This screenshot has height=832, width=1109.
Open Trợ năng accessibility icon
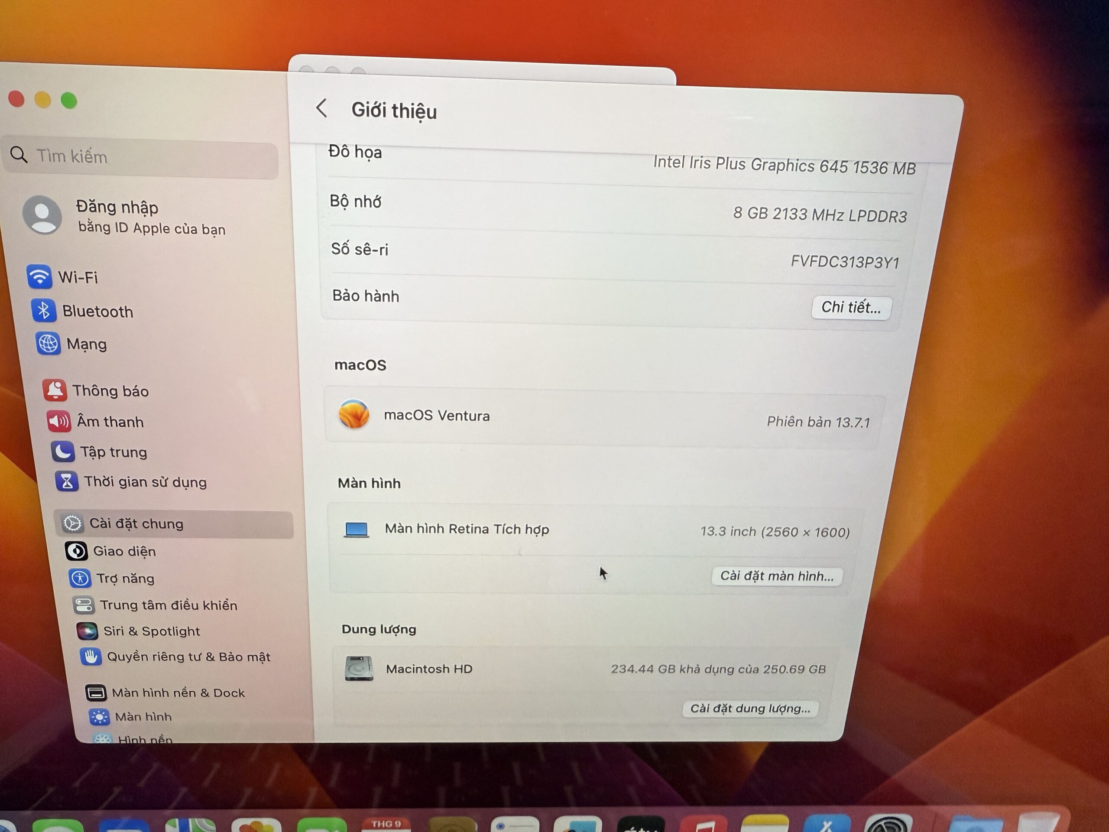[80, 578]
